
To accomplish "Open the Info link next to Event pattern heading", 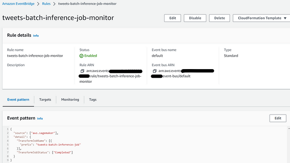I will pyautogui.click(x=40, y=118).
